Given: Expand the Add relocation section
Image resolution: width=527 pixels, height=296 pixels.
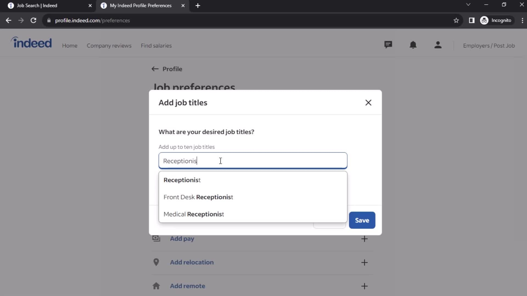Looking at the screenshot, I should [x=365, y=262].
